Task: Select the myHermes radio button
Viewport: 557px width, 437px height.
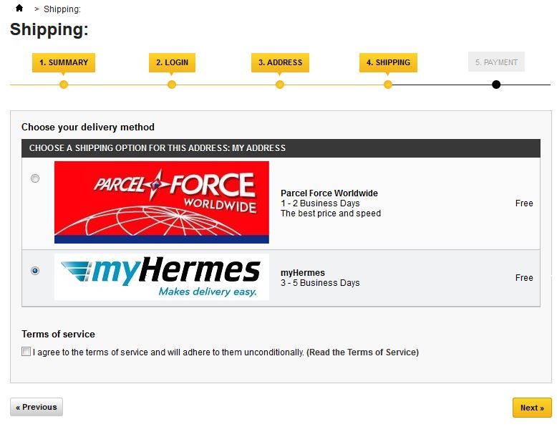Action: (x=35, y=271)
